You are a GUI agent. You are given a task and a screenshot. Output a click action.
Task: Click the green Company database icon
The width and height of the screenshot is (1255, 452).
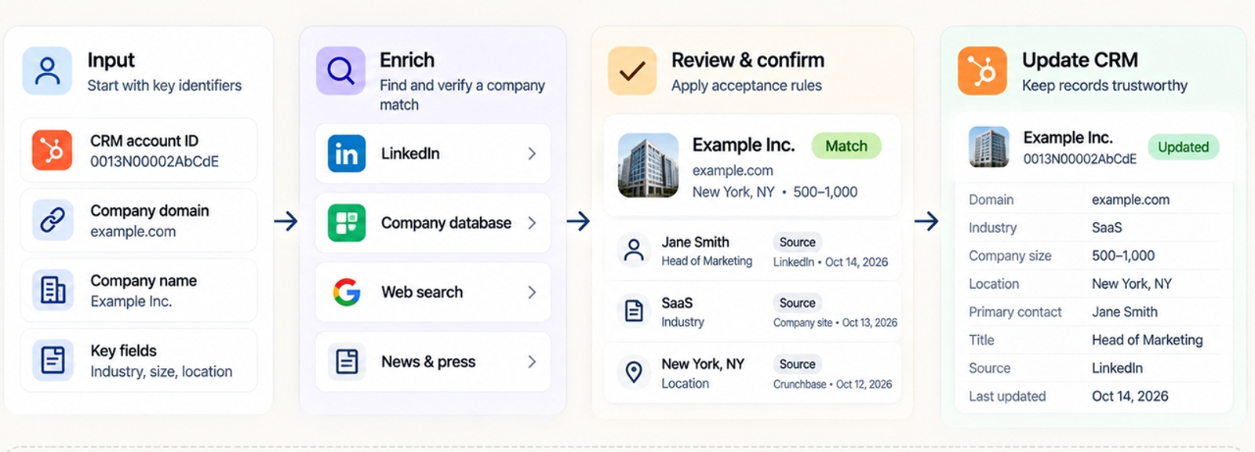point(347,223)
